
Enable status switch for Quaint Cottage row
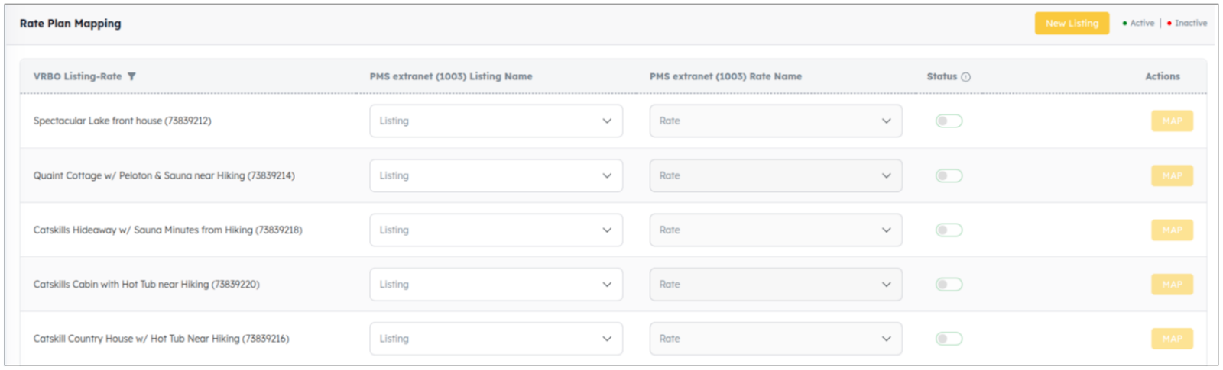(x=949, y=175)
